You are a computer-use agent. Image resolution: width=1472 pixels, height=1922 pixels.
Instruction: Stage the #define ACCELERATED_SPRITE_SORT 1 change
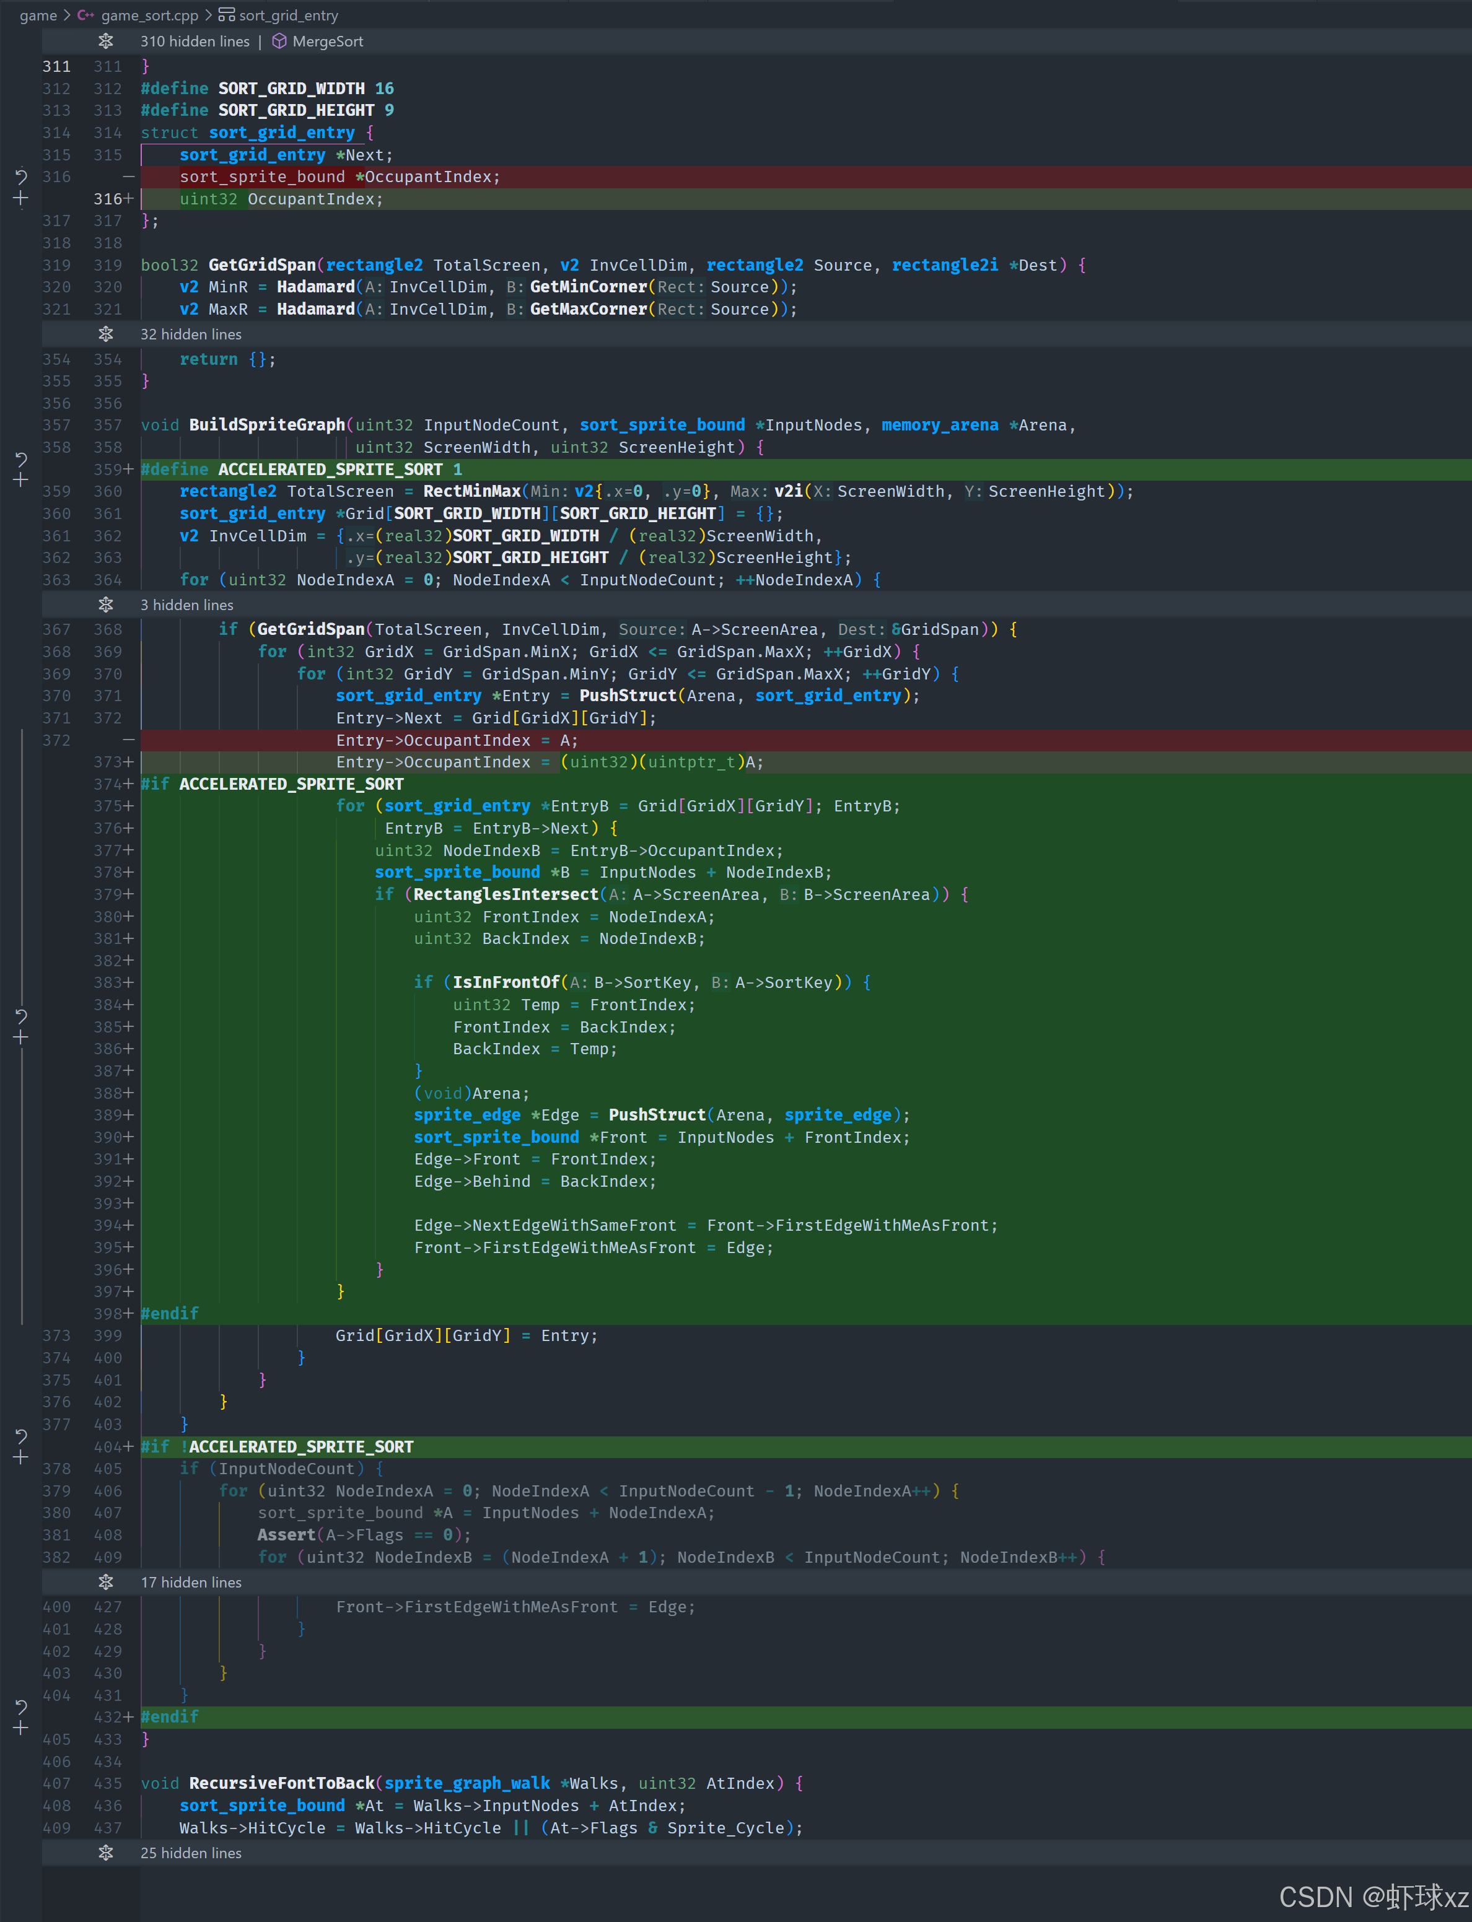[21, 480]
